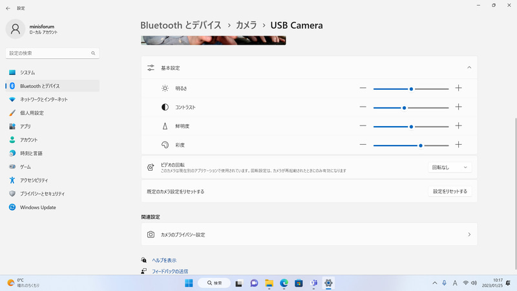Open アカウント settings
517x291 pixels.
point(52,140)
